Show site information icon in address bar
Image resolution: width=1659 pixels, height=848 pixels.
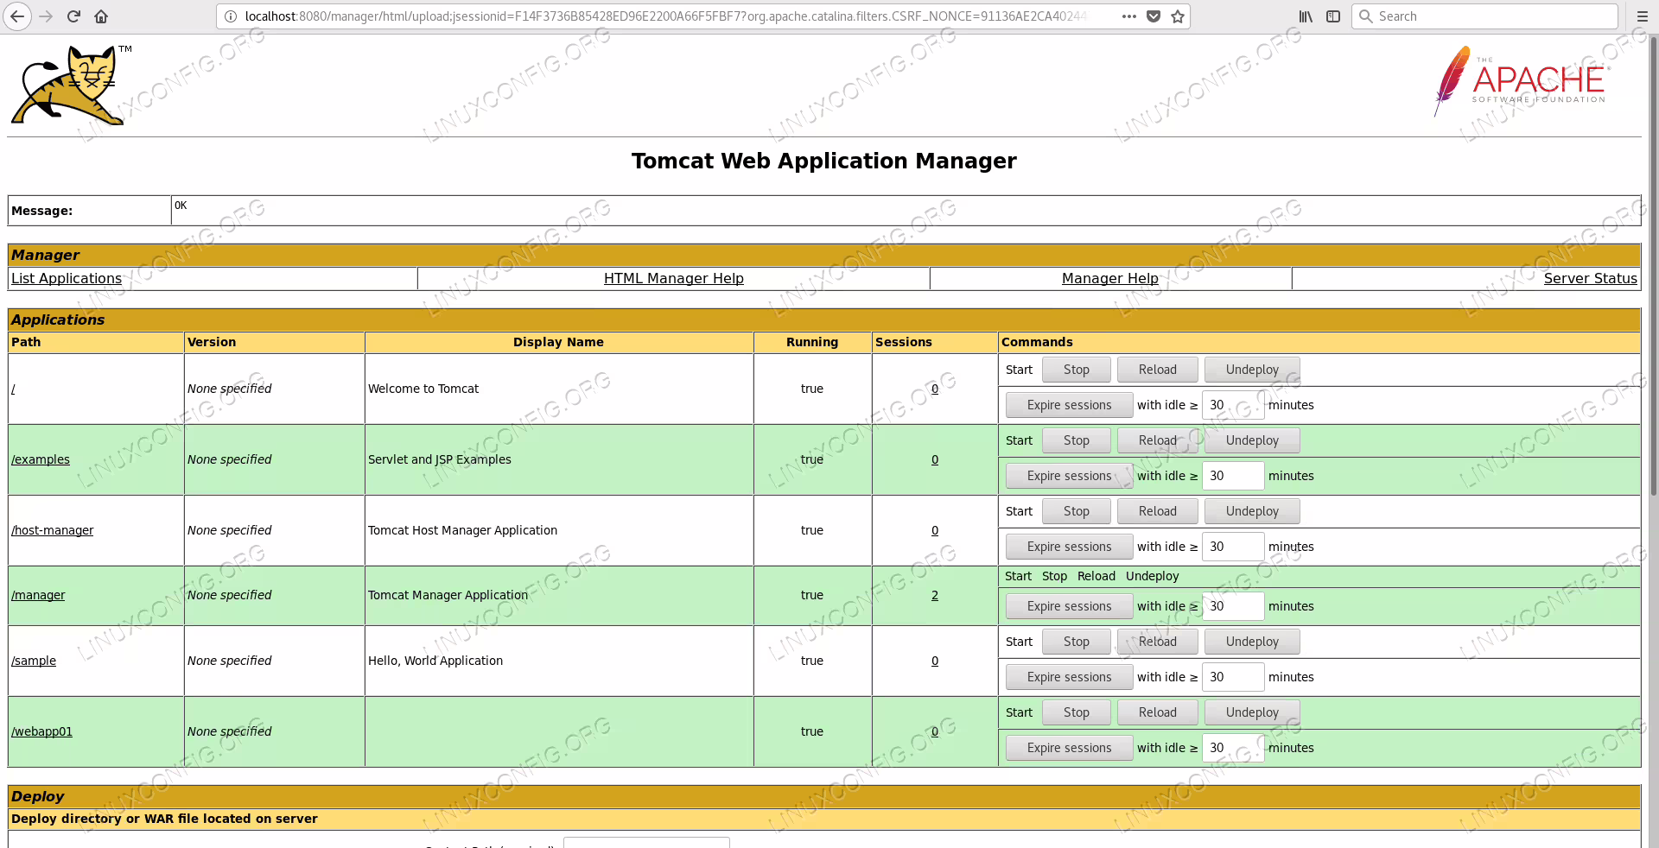(x=231, y=16)
